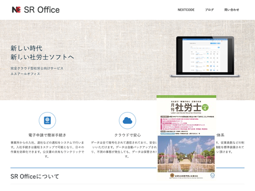Open the ブログ menu item
255x191 pixels.
point(209,10)
